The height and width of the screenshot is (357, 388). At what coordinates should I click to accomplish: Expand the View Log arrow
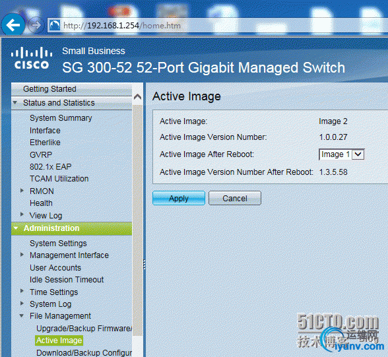tap(22, 214)
